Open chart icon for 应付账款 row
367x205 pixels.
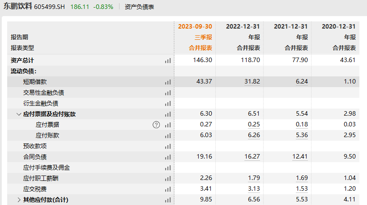point(168,136)
